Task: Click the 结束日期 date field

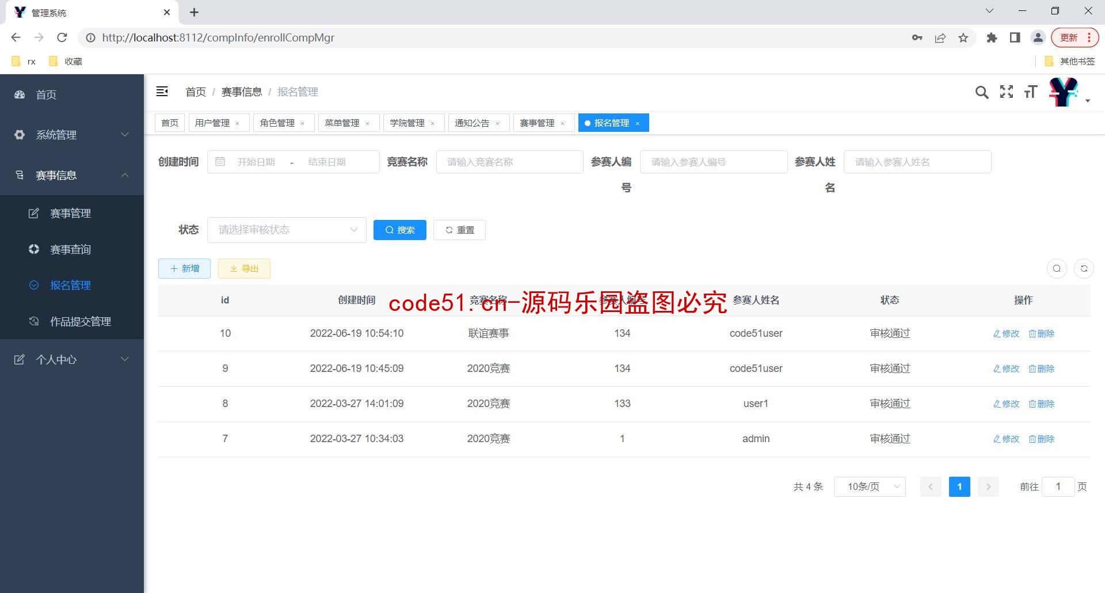Action: pyautogui.click(x=327, y=162)
